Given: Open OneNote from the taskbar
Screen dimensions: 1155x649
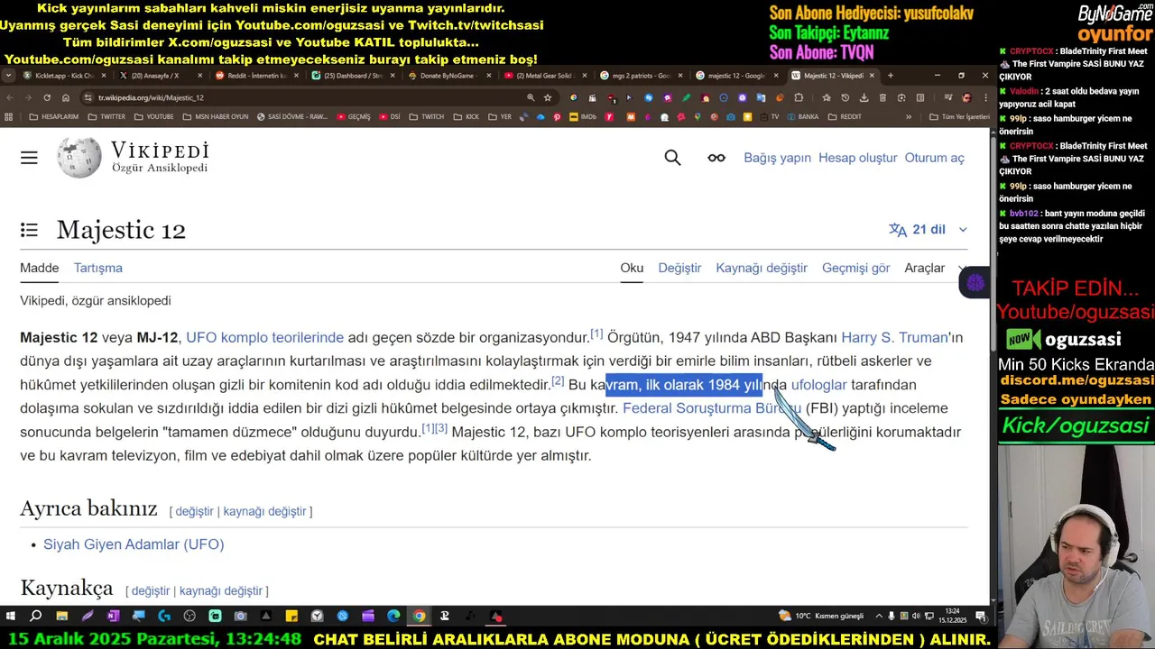Looking at the screenshot, I should (x=113, y=617).
